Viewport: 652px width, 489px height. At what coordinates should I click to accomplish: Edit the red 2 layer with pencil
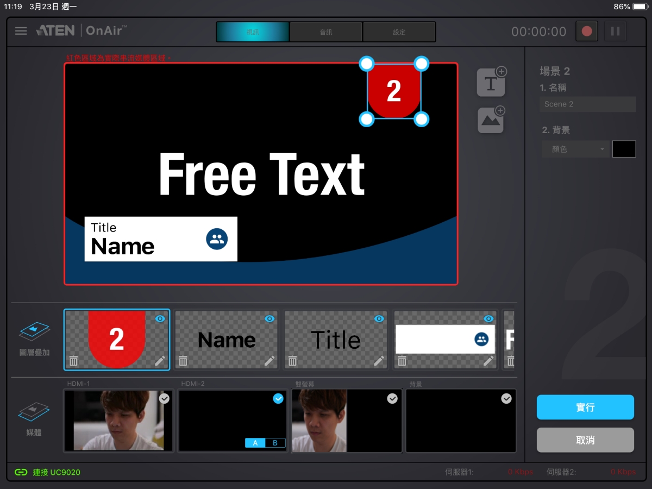point(160,361)
